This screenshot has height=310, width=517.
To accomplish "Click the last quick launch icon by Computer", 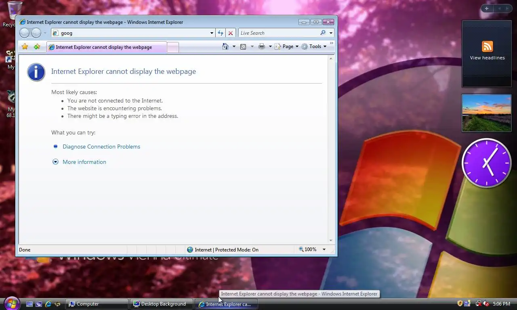I will 57,304.
